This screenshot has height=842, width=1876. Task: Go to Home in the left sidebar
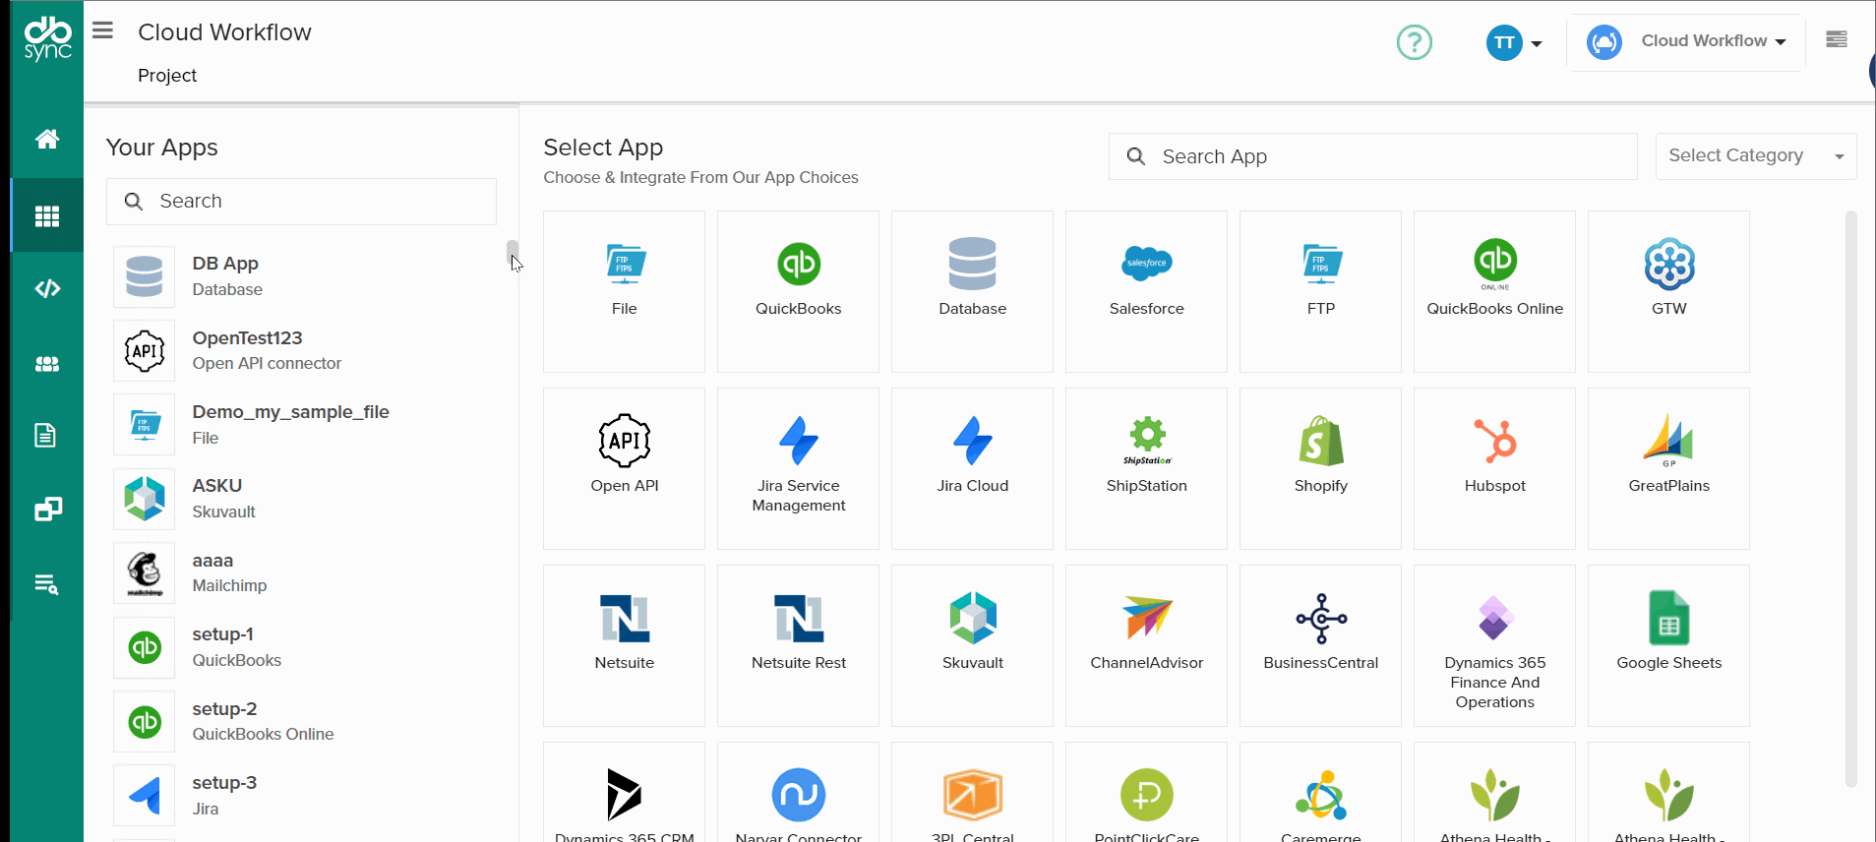pos(47,139)
